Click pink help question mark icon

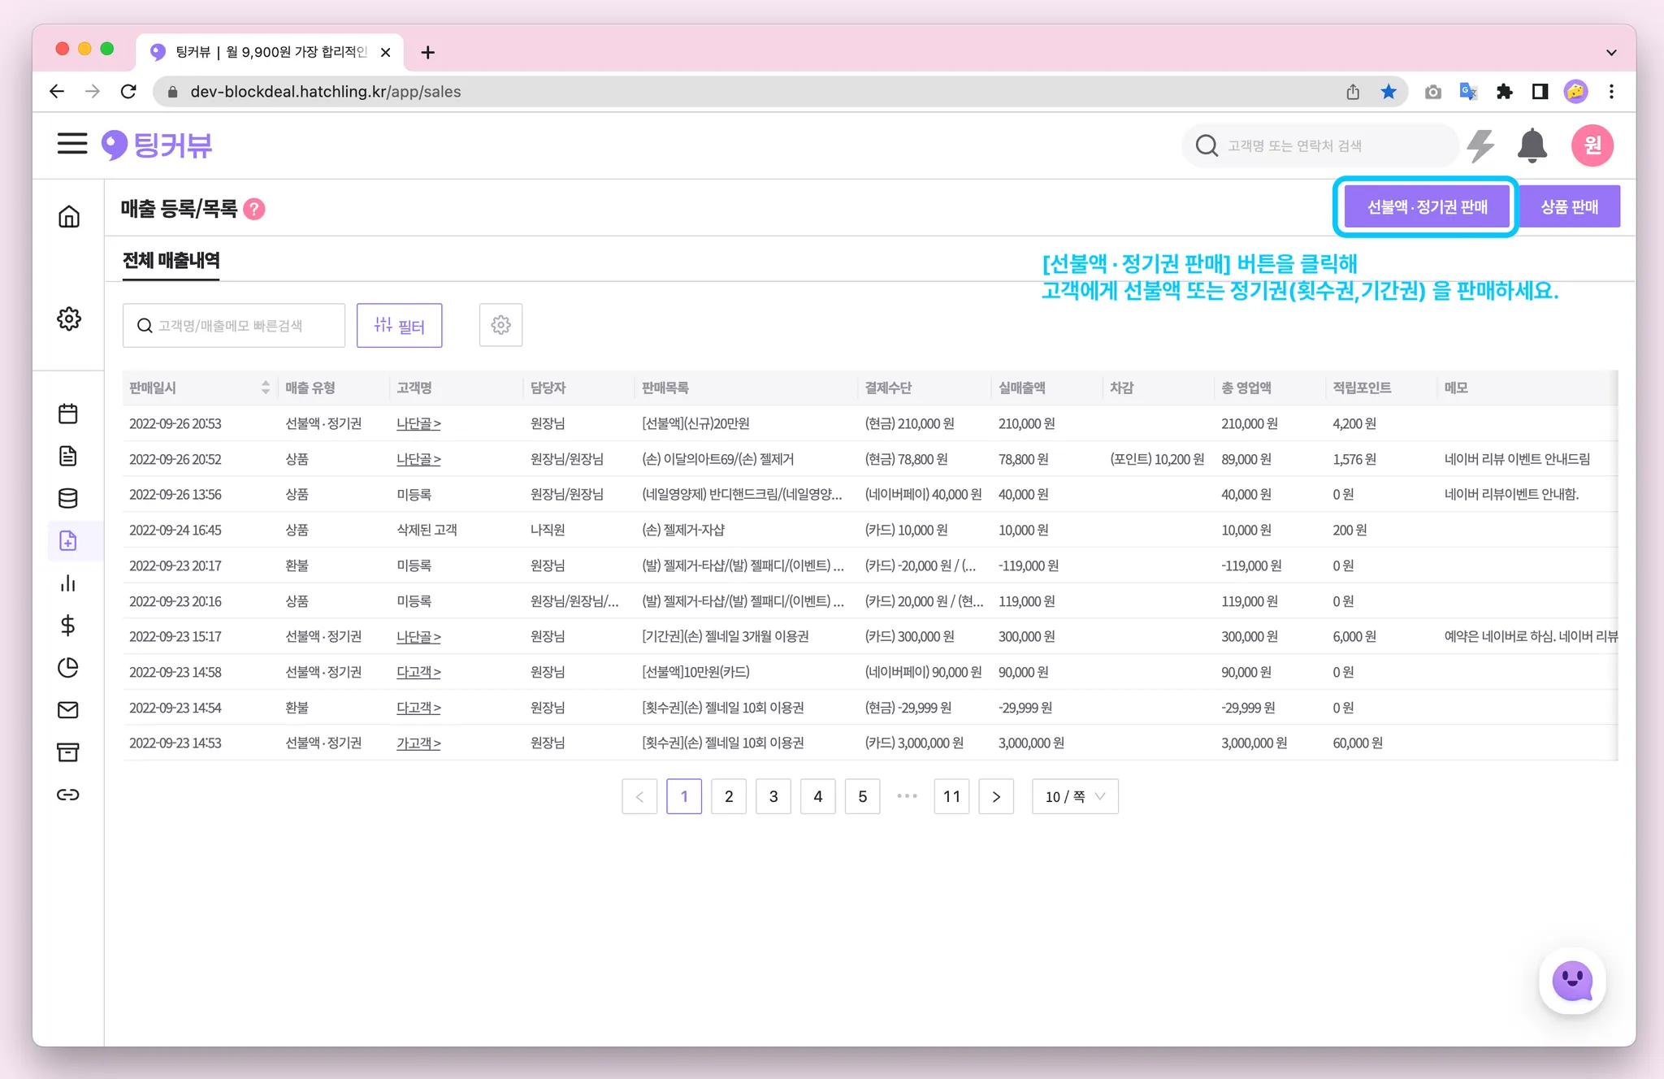click(254, 210)
